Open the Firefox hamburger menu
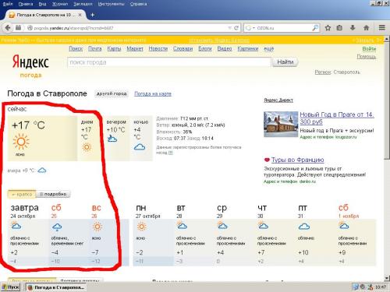This screenshot has height=292, width=390. pos(381,27)
